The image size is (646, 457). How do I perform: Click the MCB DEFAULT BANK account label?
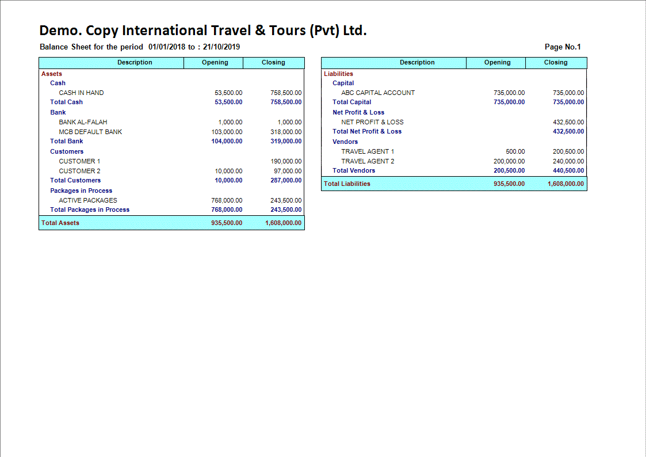(x=90, y=132)
